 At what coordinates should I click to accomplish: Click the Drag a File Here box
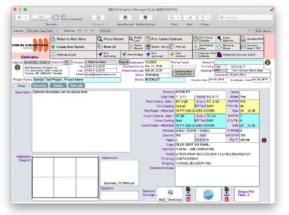coord(247,194)
